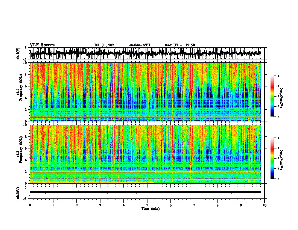This screenshot has height=230, width=298.
Task: Click the "station=ATH" header label
Action: (140, 45)
